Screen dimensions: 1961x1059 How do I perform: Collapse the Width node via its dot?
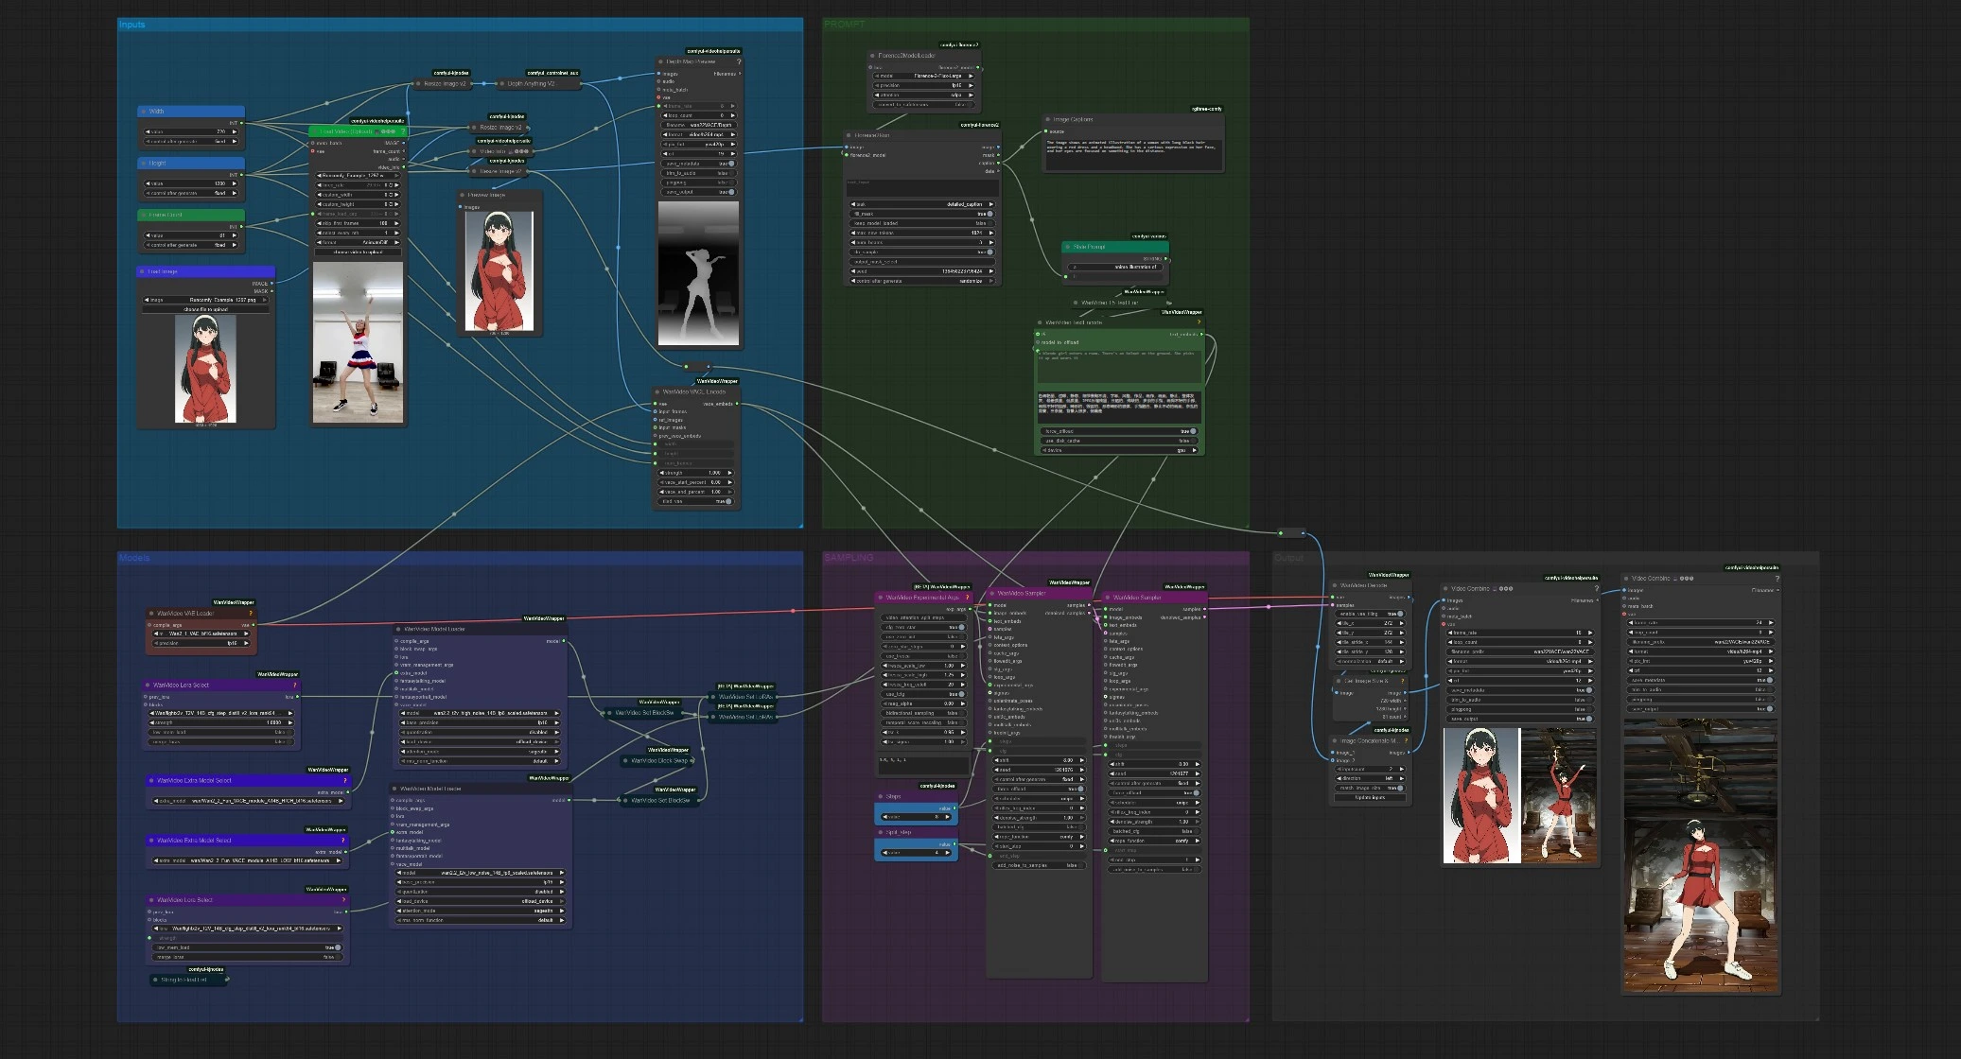click(145, 111)
